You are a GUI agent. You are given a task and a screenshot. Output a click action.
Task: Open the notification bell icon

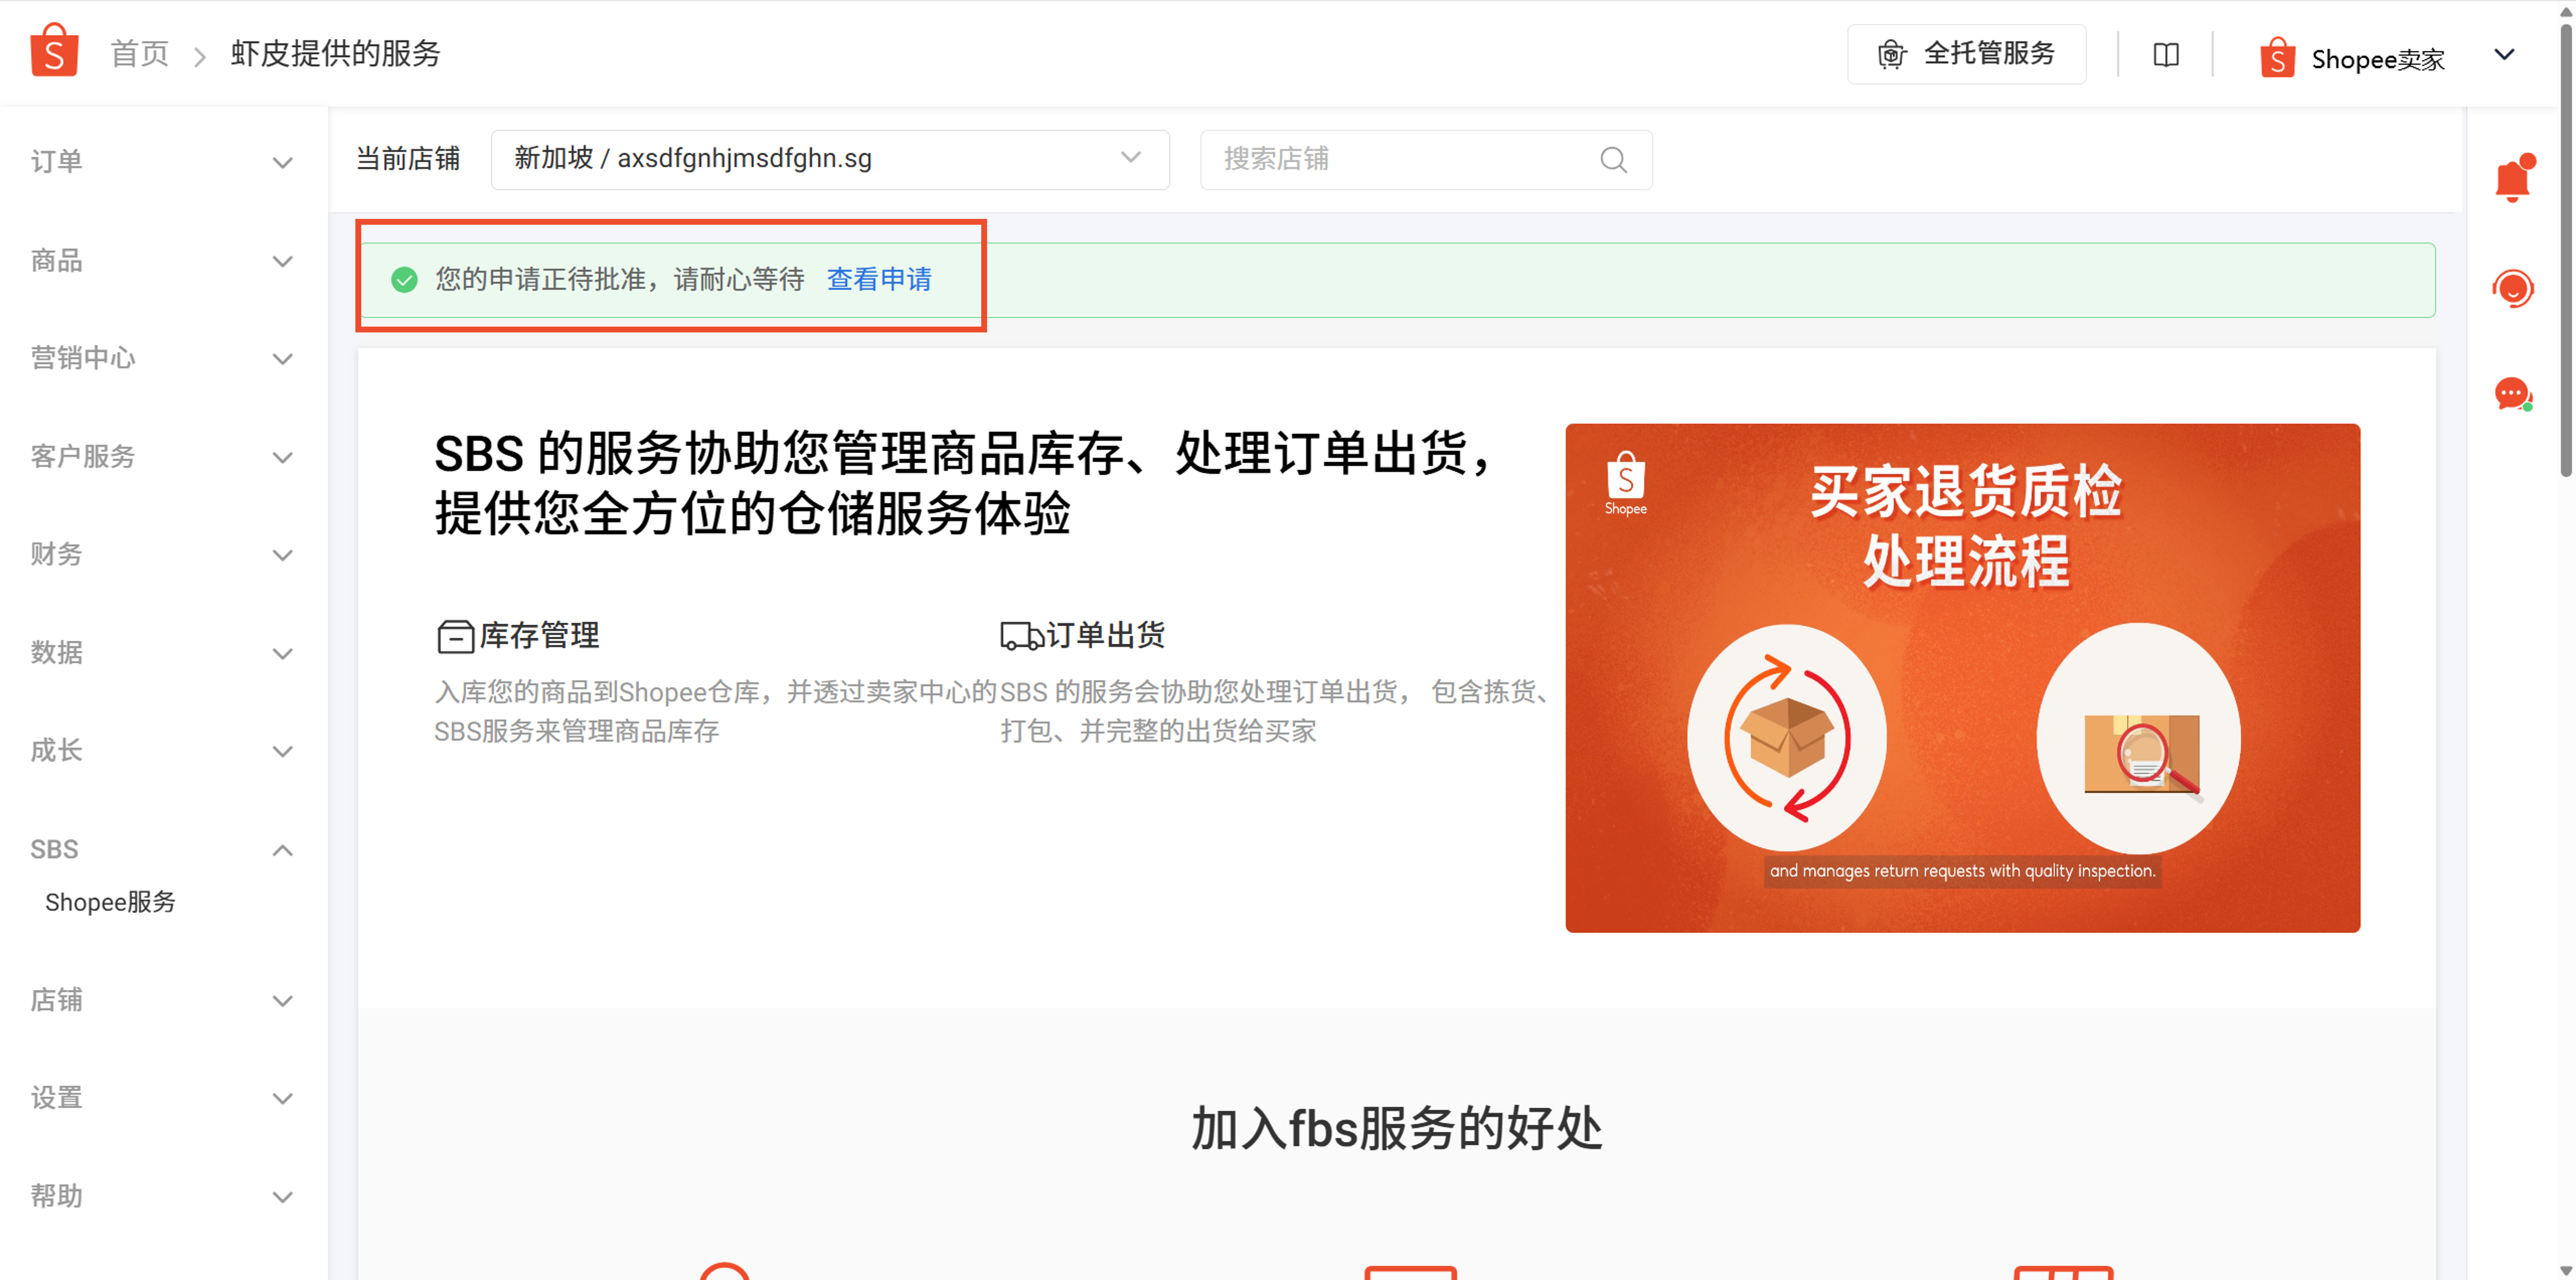pos(2513,179)
